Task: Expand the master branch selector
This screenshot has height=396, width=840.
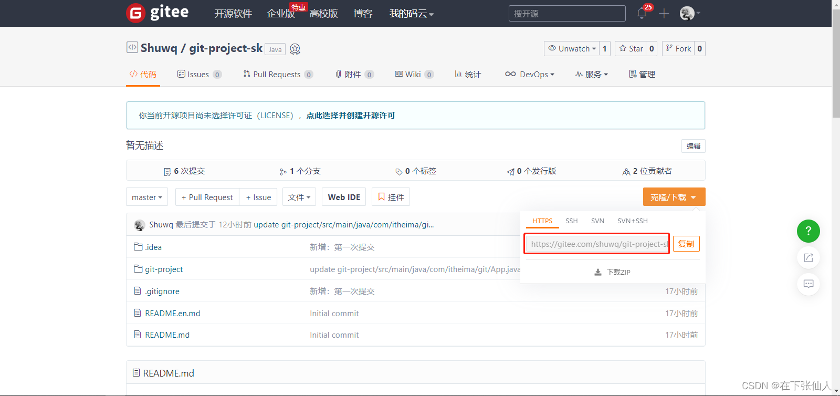Action: [147, 197]
